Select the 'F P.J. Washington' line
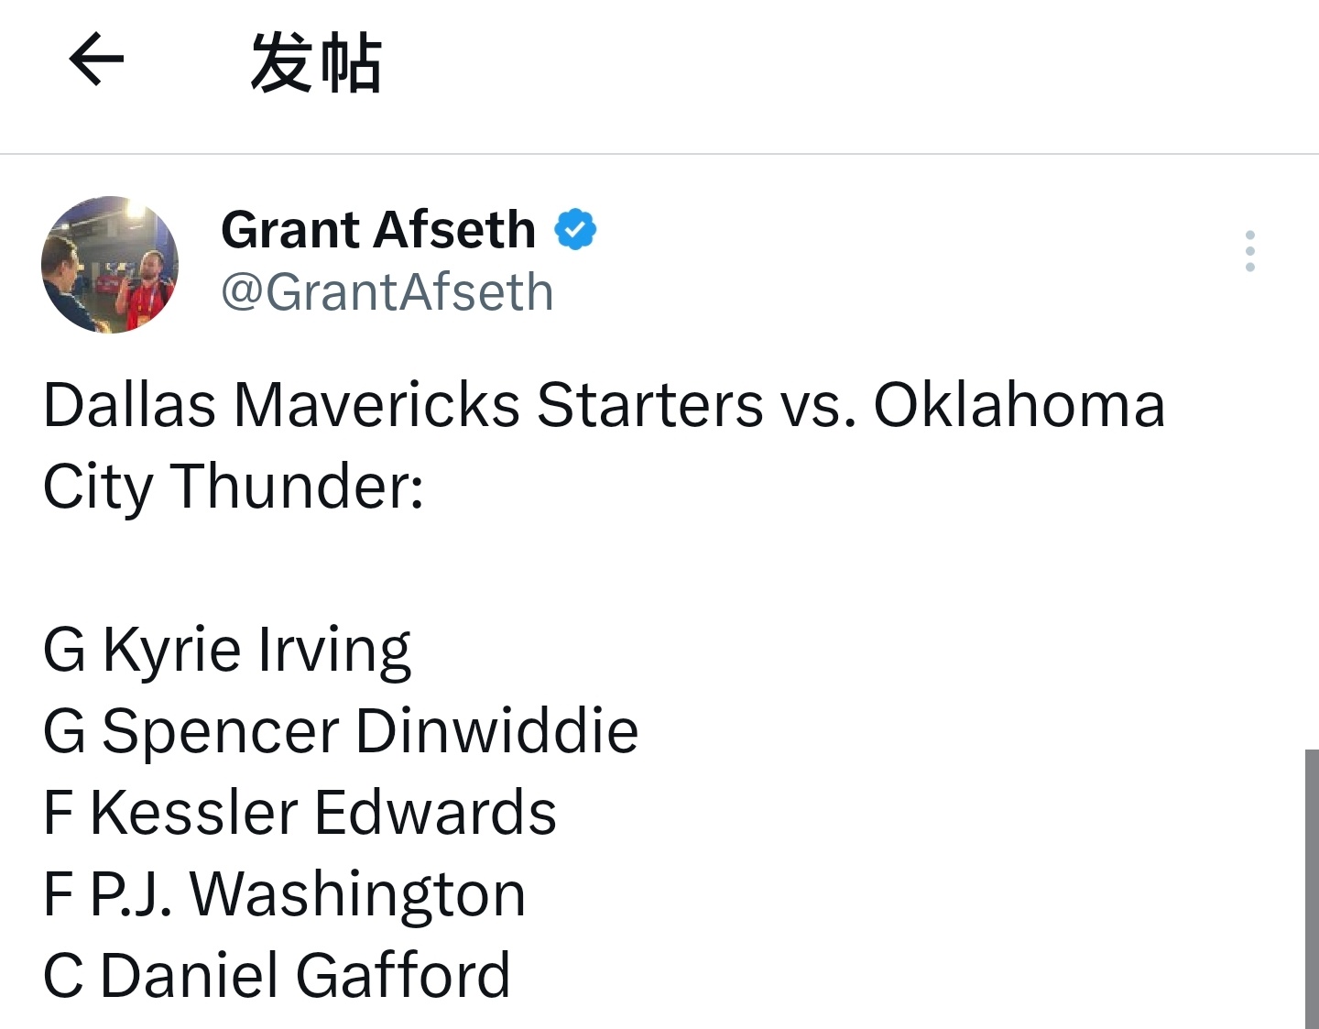The height and width of the screenshot is (1029, 1319). click(x=285, y=894)
